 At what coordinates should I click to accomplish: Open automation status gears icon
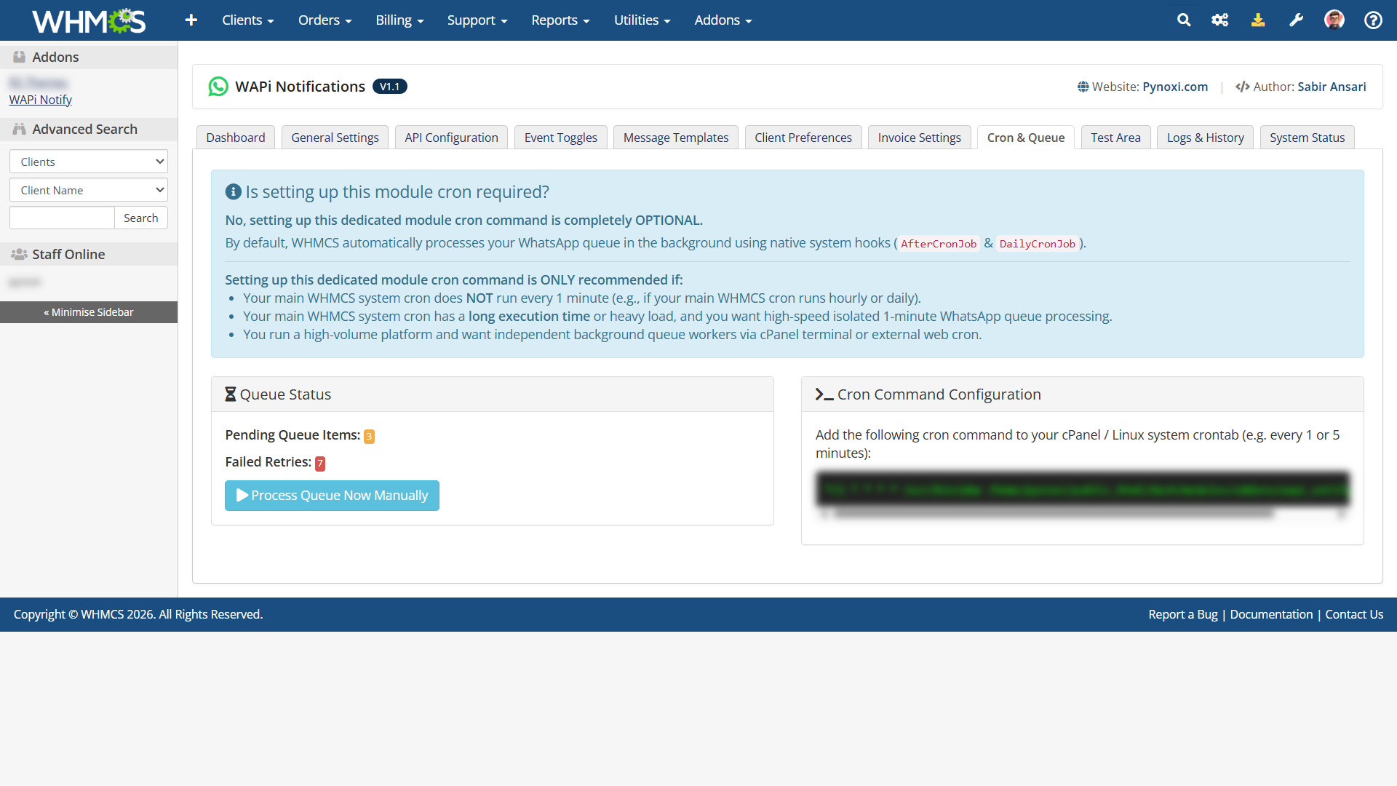pyautogui.click(x=1220, y=20)
